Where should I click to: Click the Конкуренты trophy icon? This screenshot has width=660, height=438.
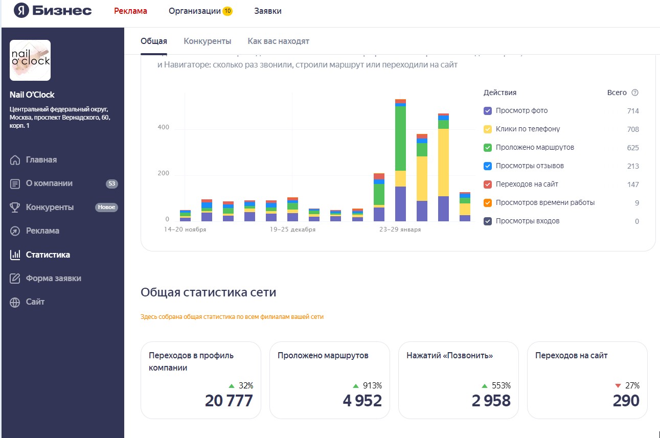pyautogui.click(x=15, y=207)
